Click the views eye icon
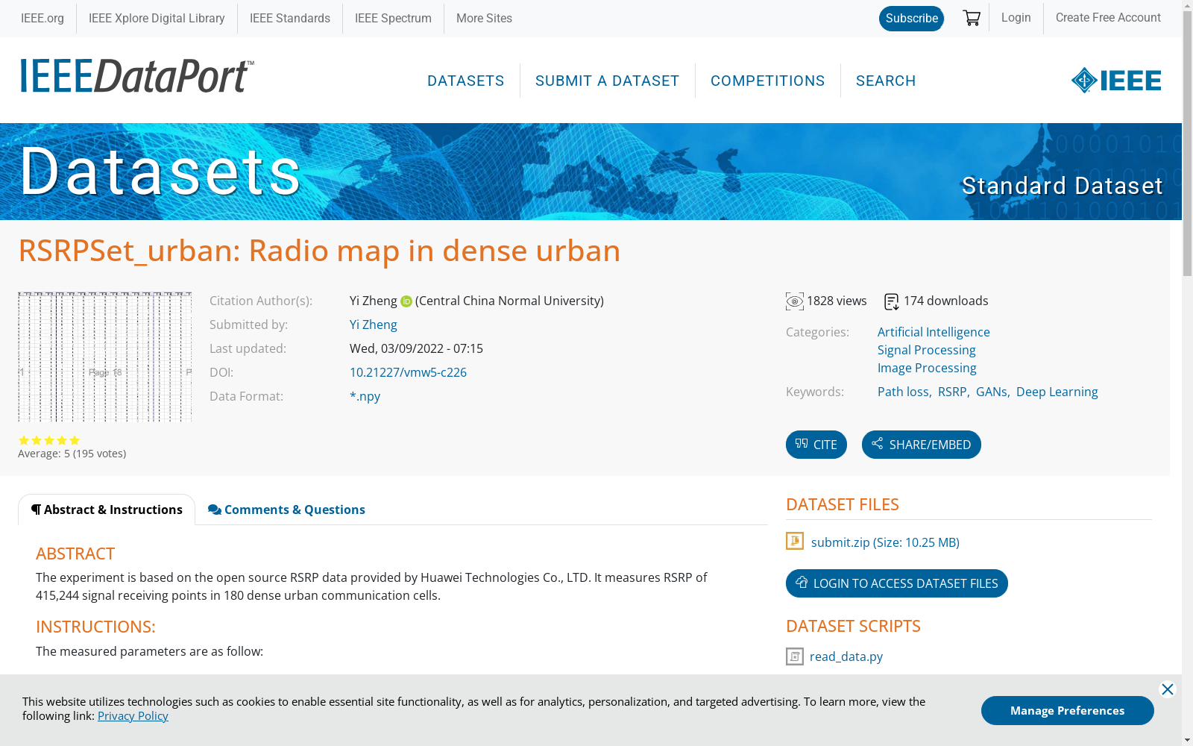Image resolution: width=1193 pixels, height=746 pixels. 795,301
